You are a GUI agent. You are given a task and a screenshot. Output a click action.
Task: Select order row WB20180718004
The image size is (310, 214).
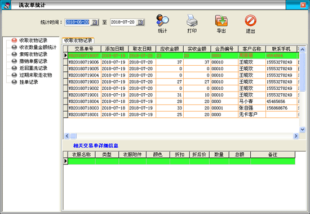181,102
